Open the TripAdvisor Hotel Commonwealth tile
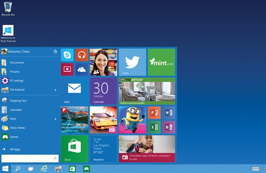Viewport: 266px width, 173px height. click(x=147, y=91)
